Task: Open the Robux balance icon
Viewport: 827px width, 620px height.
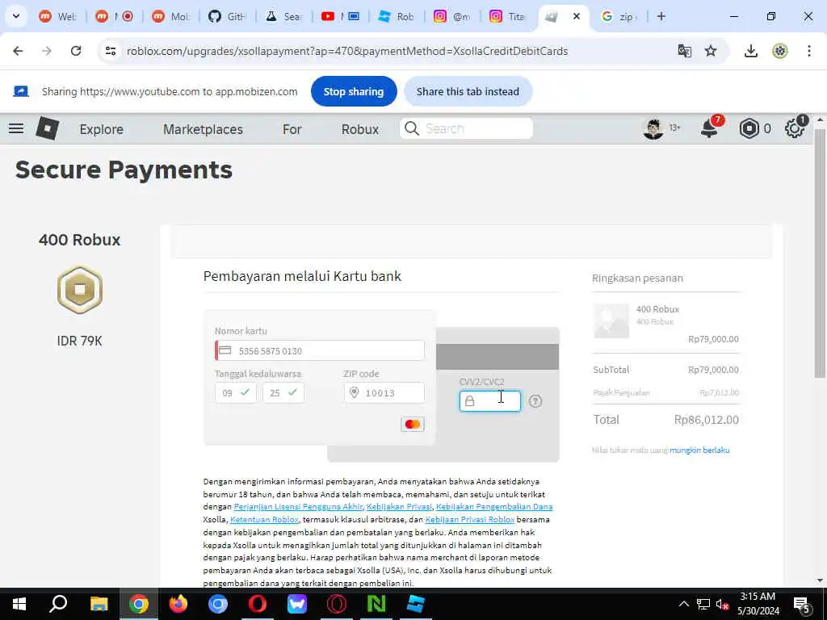Action: point(749,128)
